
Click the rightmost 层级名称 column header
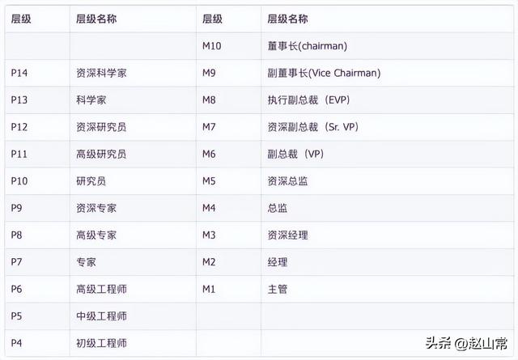tap(387, 19)
